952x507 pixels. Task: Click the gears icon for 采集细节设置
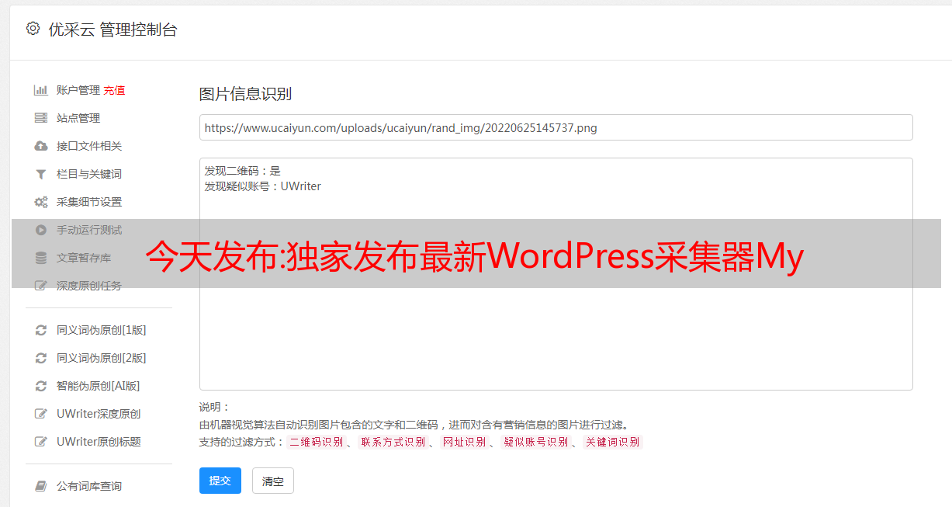[41, 202]
